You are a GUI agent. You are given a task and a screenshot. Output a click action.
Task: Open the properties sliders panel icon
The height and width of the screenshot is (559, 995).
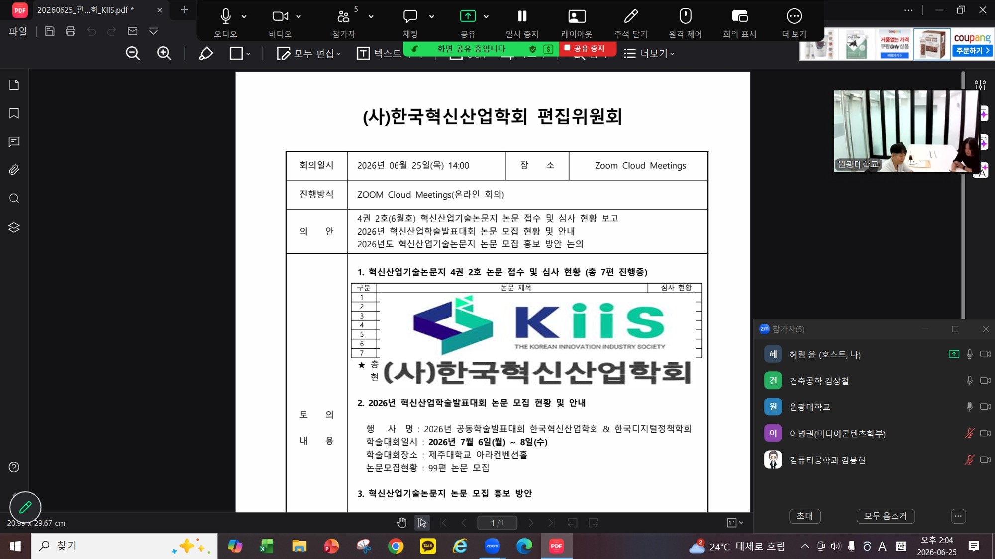pos(980,85)
